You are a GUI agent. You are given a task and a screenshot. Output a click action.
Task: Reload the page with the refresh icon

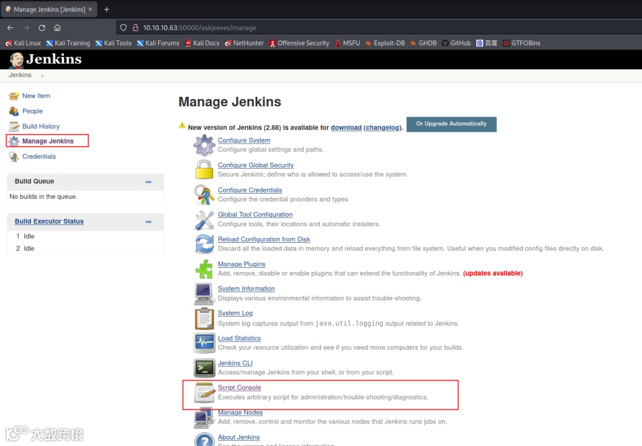coord(42,27)
